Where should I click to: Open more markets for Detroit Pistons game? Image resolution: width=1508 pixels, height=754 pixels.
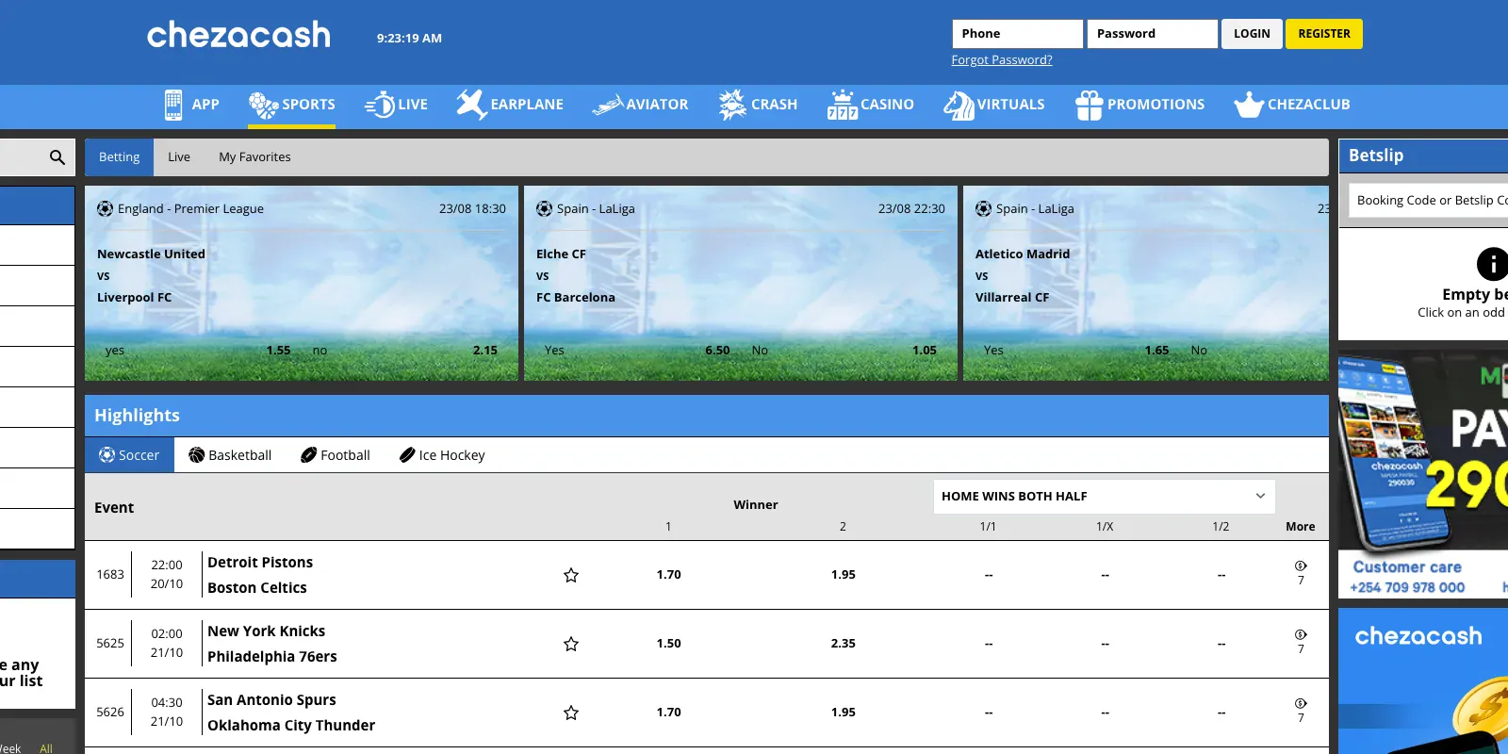pos(1301,573)
